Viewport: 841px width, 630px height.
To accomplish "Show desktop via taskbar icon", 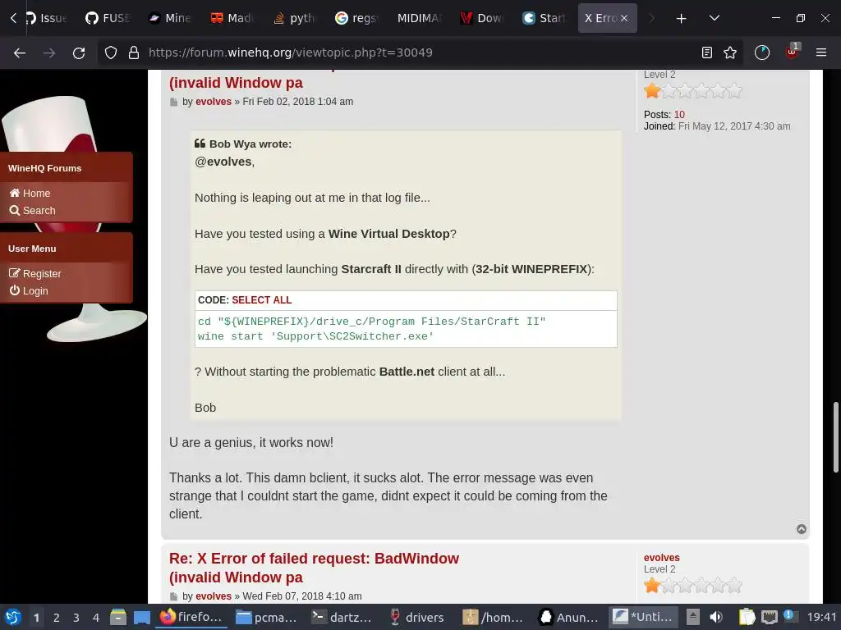I will tap(141, 617).
